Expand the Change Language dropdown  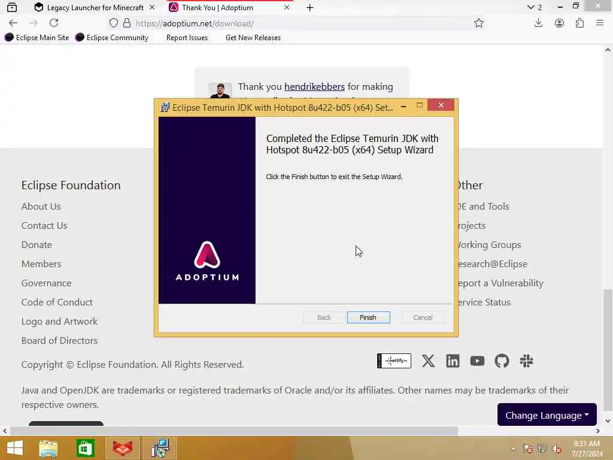[x=547, y=414]
